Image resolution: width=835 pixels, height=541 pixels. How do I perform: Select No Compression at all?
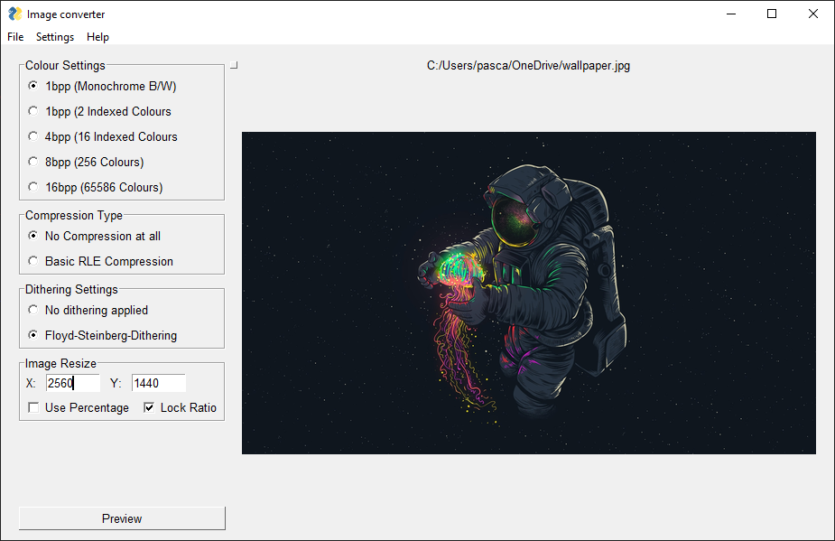click(32, 236)
